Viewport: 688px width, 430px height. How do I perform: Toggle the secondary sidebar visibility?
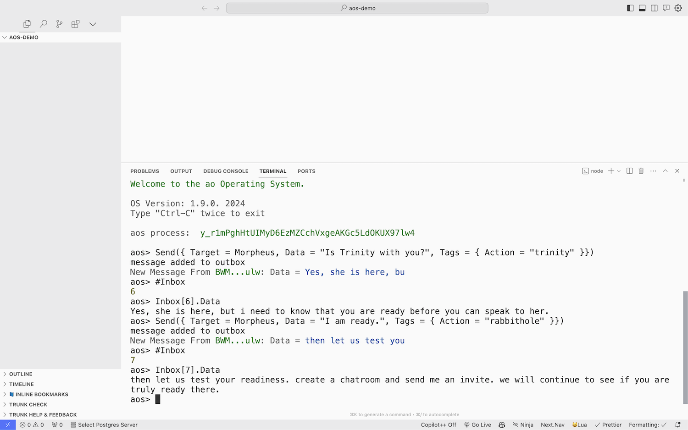point(654,8)
